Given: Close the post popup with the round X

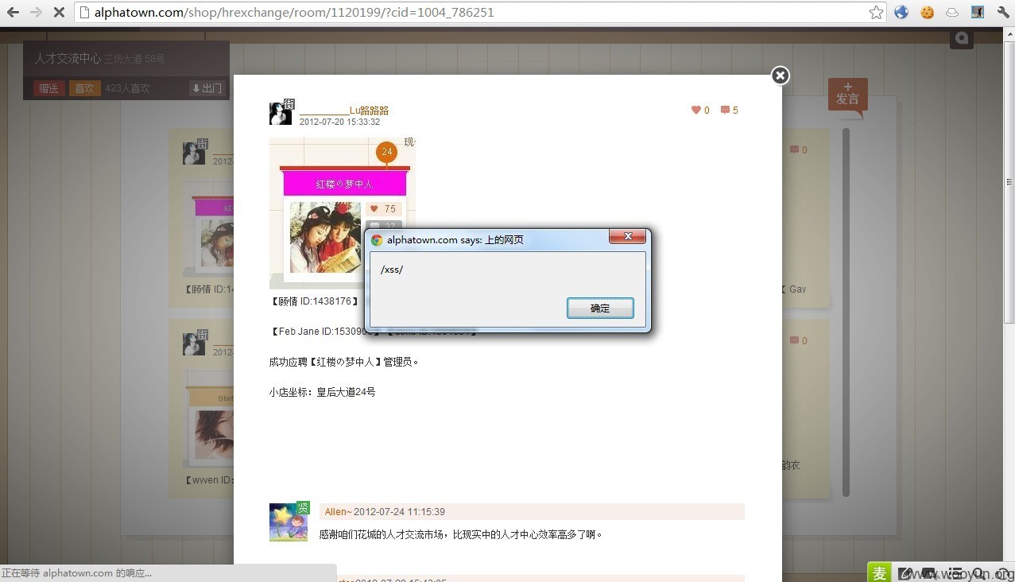Looking at the screenshot, I should point(781,75).
